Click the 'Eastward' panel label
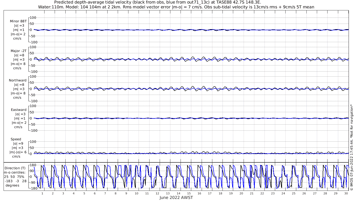Viewport: 356px width, 203px height. coord(19,110)
